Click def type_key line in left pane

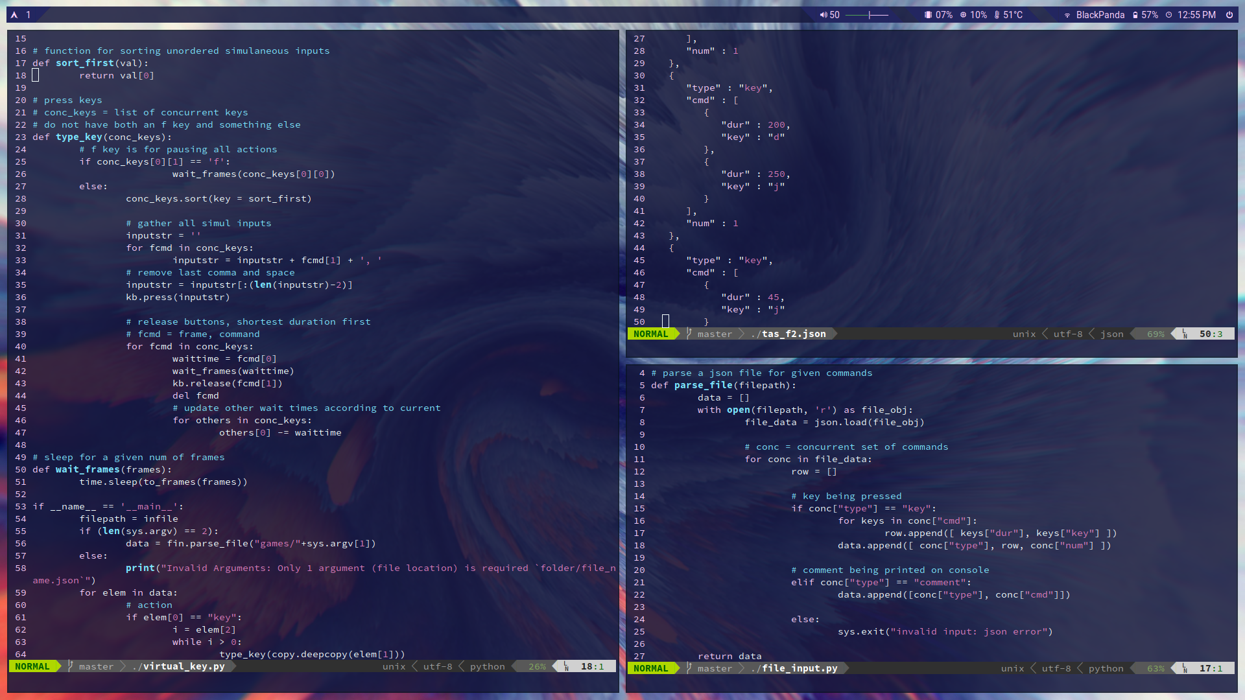pyautogui.click(x=102, y=137)
